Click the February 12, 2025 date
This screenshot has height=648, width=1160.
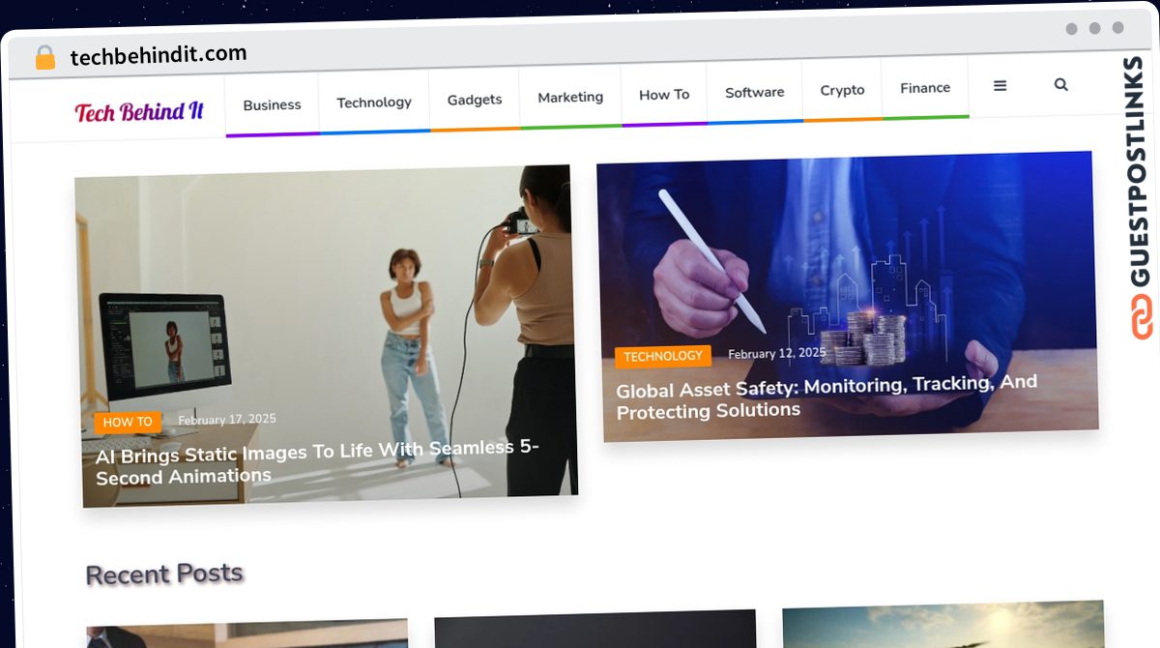coord(777,354)
